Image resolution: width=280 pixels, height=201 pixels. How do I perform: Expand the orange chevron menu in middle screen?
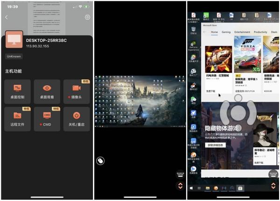(180, 186)
